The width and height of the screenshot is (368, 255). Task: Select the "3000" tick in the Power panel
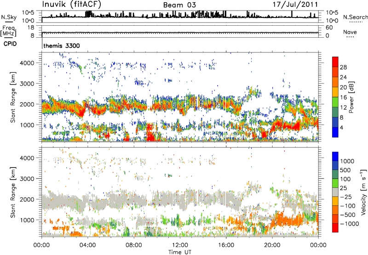click(x=27, y=84)
